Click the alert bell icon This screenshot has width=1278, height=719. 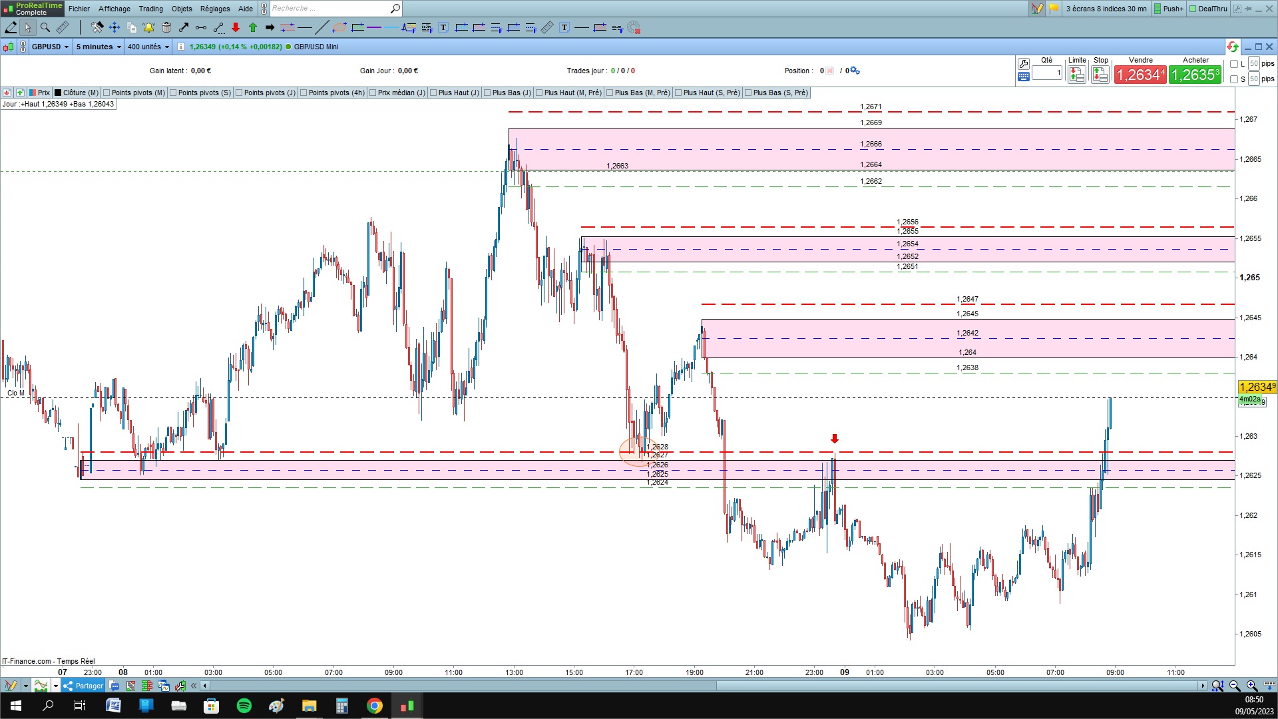pyautogui.click(x=148, y=27)
